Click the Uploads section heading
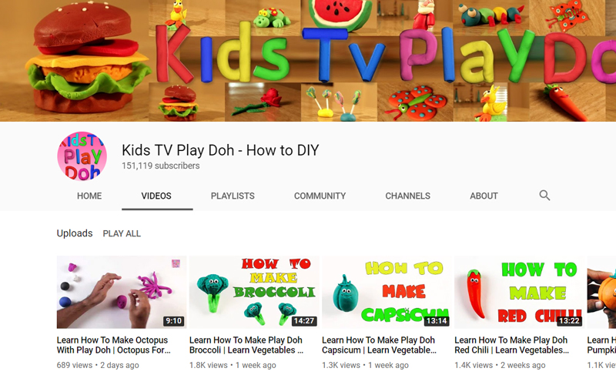Screen dimensions: 616x385 point(75,233)
